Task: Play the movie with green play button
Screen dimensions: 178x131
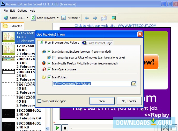Action: [57, 128]
